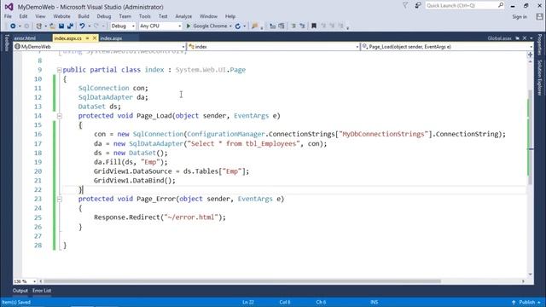The width and height of the screenshot is (546, 307).
Task: Click the Sign in link
Action: click(x=520, y=17)
